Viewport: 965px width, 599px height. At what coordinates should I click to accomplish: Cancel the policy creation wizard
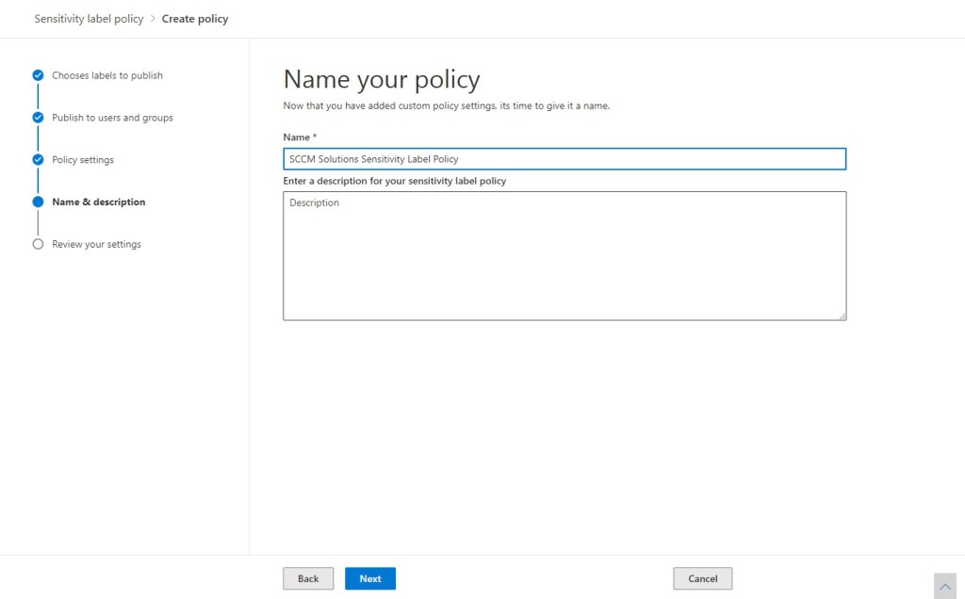pyautogui.click(x=702, y=578)
